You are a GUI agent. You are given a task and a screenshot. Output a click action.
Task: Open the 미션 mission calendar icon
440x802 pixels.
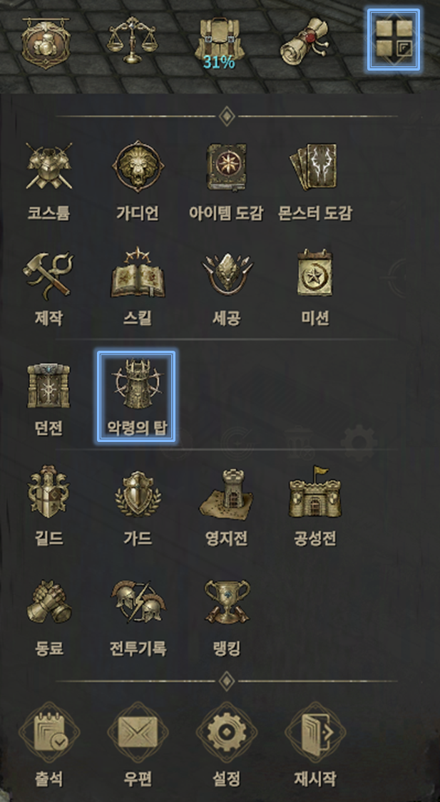click(315, 287)
